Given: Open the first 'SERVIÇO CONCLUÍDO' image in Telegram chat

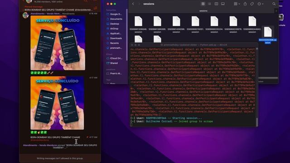Looking at the screenshot, I should point(58,43).
